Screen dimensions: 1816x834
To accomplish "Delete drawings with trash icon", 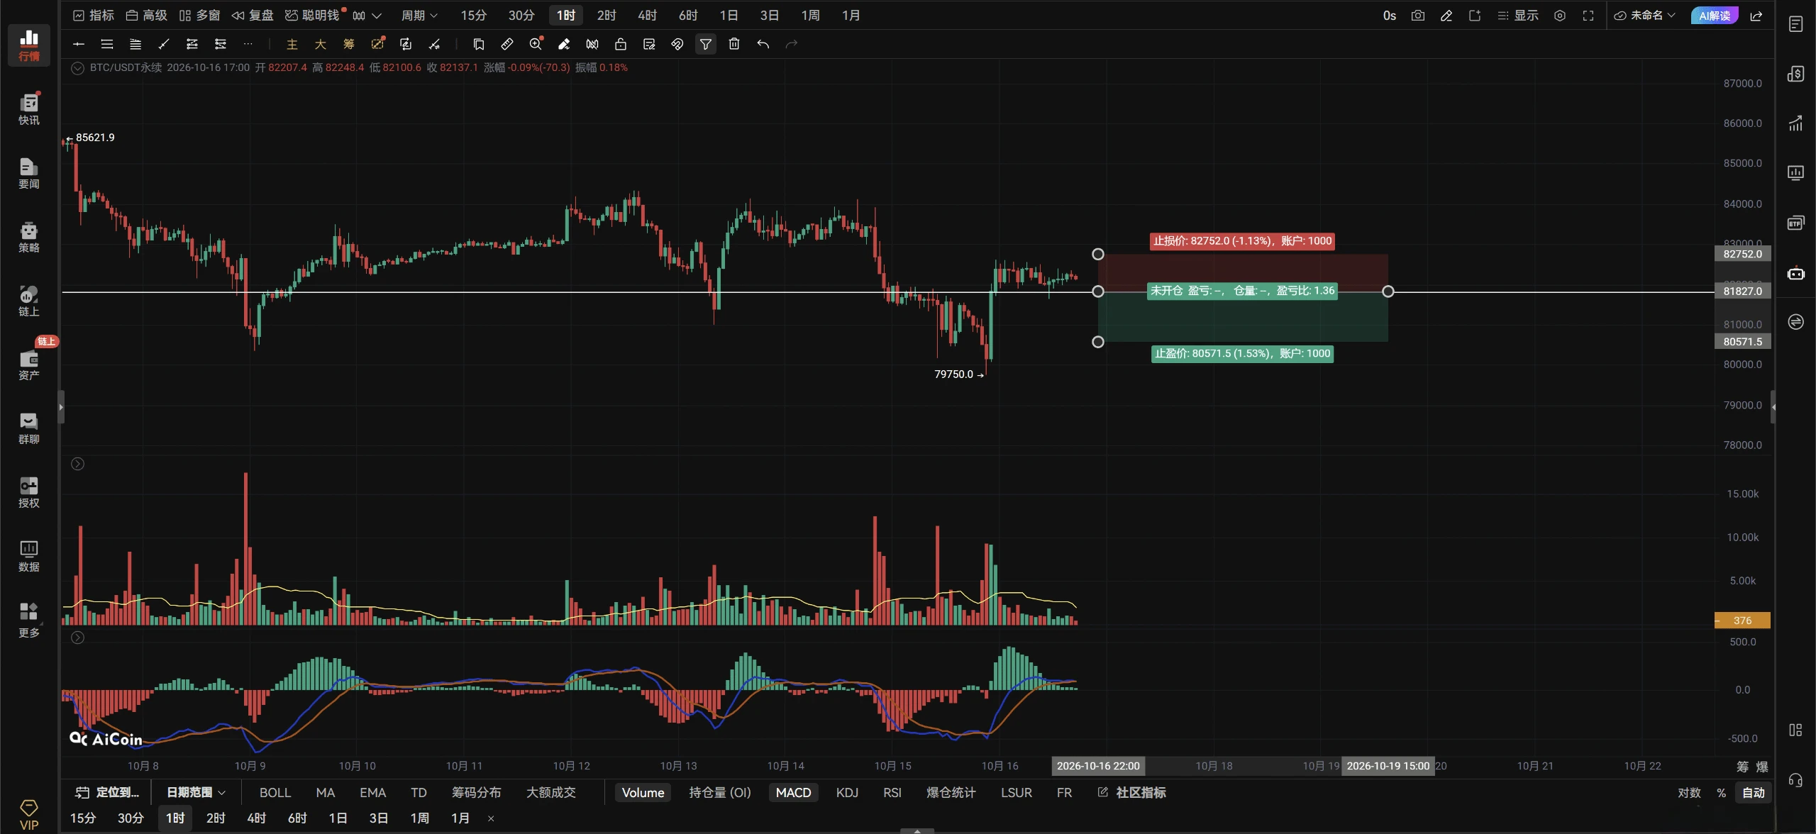I will 734,44.
